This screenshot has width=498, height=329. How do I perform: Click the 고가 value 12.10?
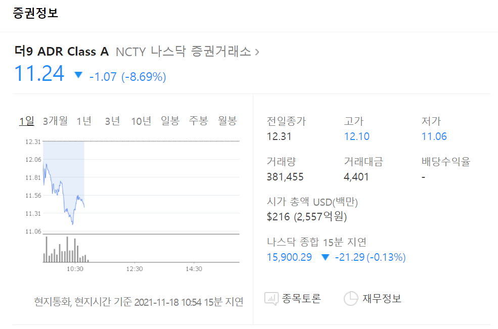pyautogui.click(x=356, y=136)
